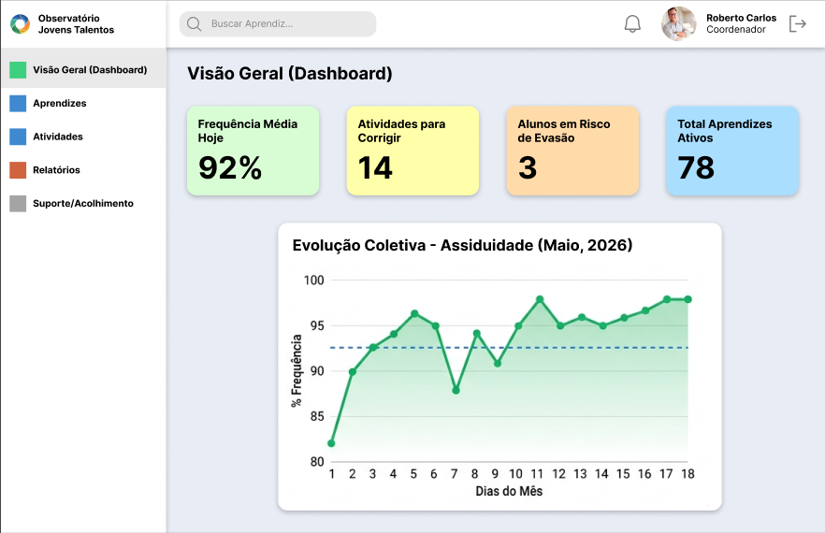825x533 pixels.
Task: Open the Relatórios menu item
Action: click(x=83, y=170)
